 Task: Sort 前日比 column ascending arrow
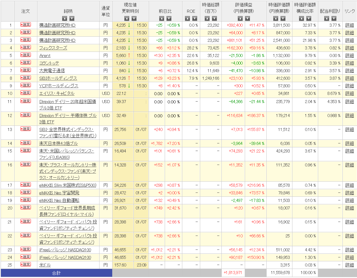point(162,18)
